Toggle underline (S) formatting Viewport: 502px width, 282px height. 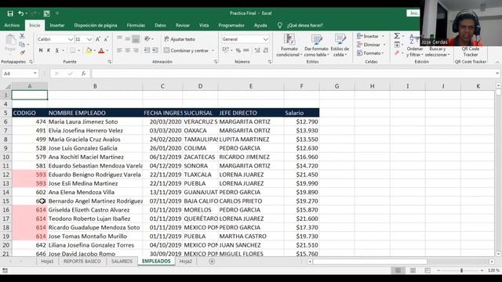(57, 50)
